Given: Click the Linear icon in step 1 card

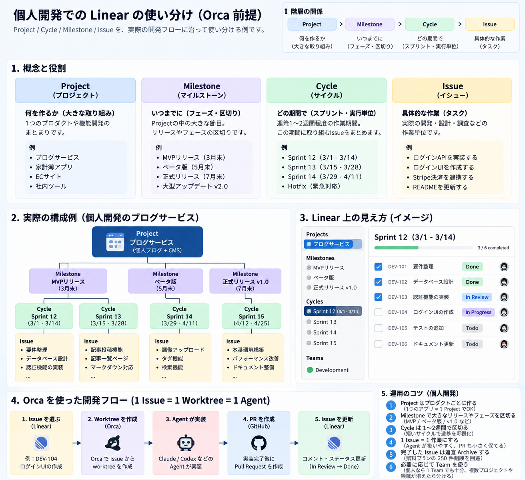Looking at the screenshot, I should [x=41, y=443].
